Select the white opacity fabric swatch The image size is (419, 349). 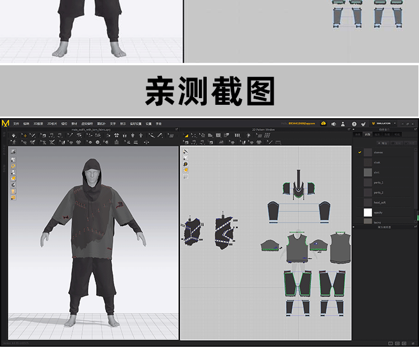(x=368, y=212)
